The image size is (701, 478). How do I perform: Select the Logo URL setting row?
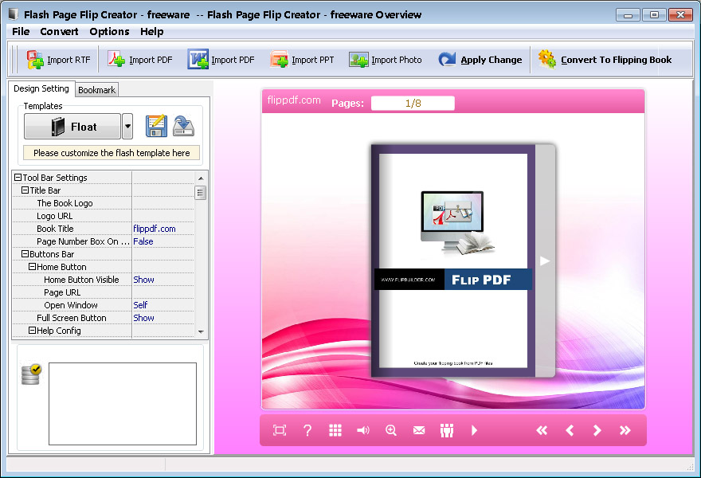click(104, 216)
